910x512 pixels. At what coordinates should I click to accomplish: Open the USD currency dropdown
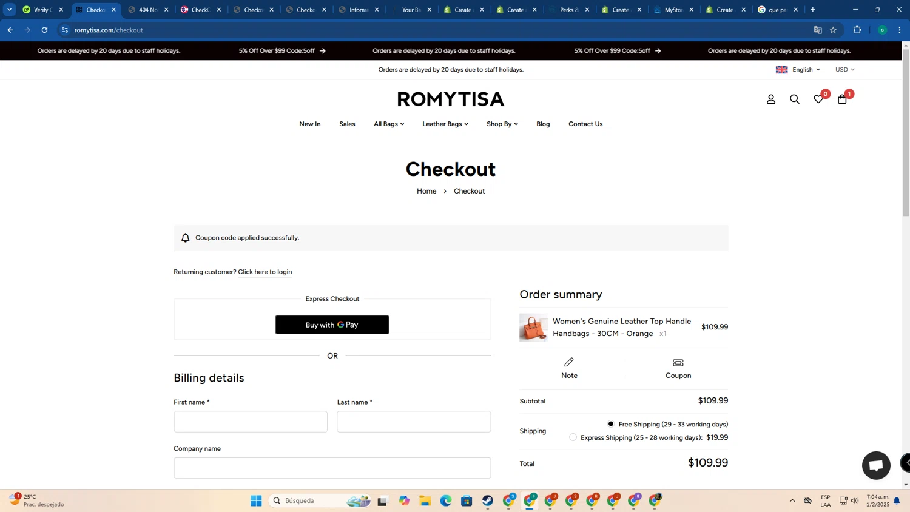845,70
